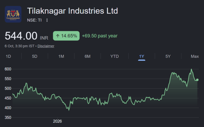Open the Disclaimer link
Viewport: 204px width, 127px height.
coord(46,46)
